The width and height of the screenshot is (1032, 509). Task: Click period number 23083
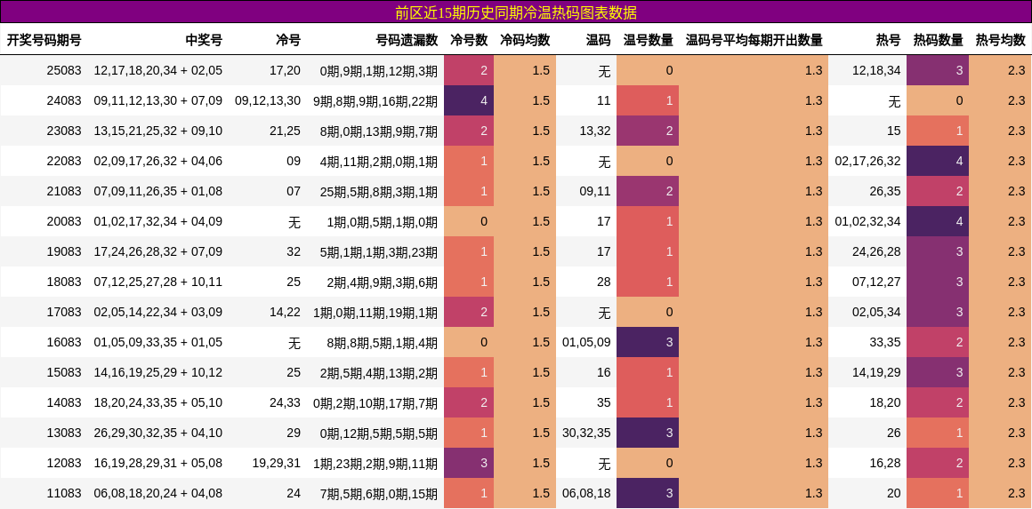pyautogui.click(x=64, y=131)
